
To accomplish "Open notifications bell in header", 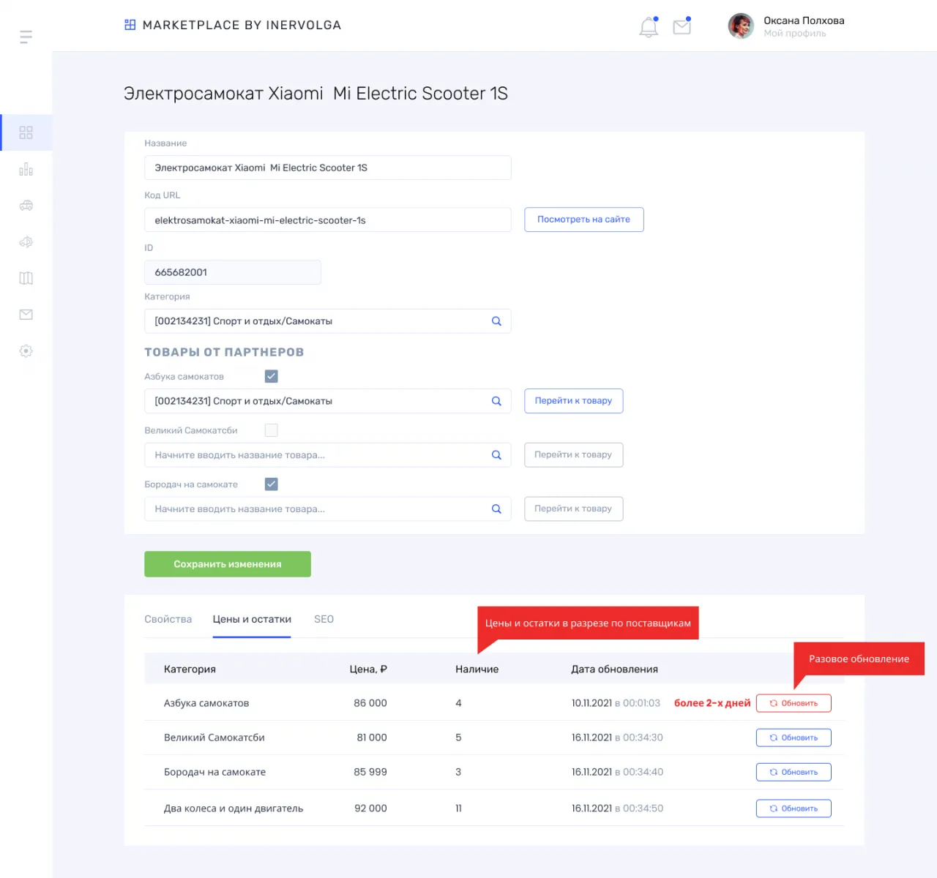I will tap(649, 27).
